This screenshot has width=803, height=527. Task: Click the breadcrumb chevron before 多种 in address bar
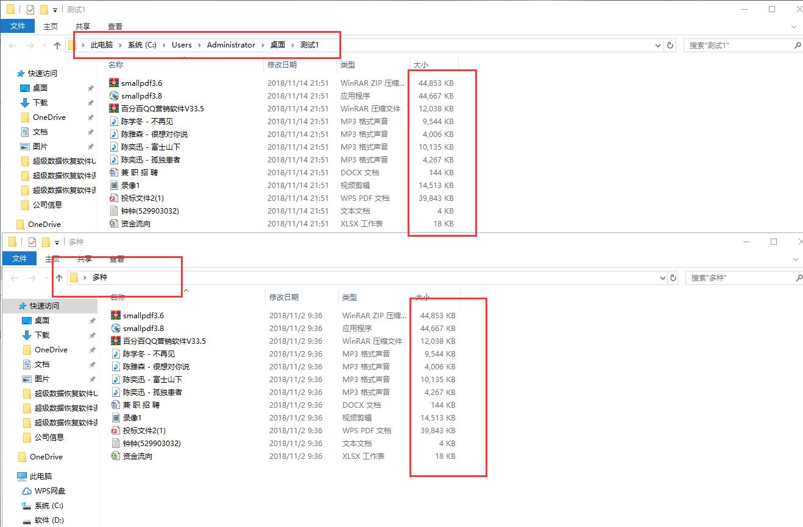point(85,277)
